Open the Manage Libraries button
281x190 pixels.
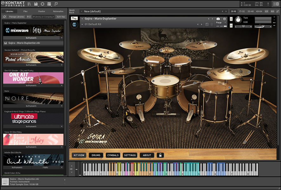point(16,17)
